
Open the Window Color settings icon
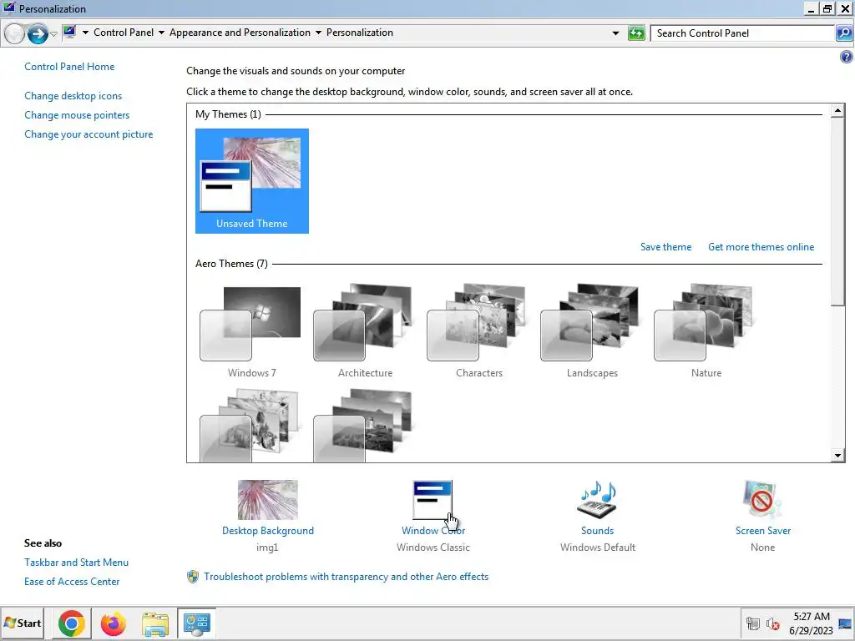point(433,500)
